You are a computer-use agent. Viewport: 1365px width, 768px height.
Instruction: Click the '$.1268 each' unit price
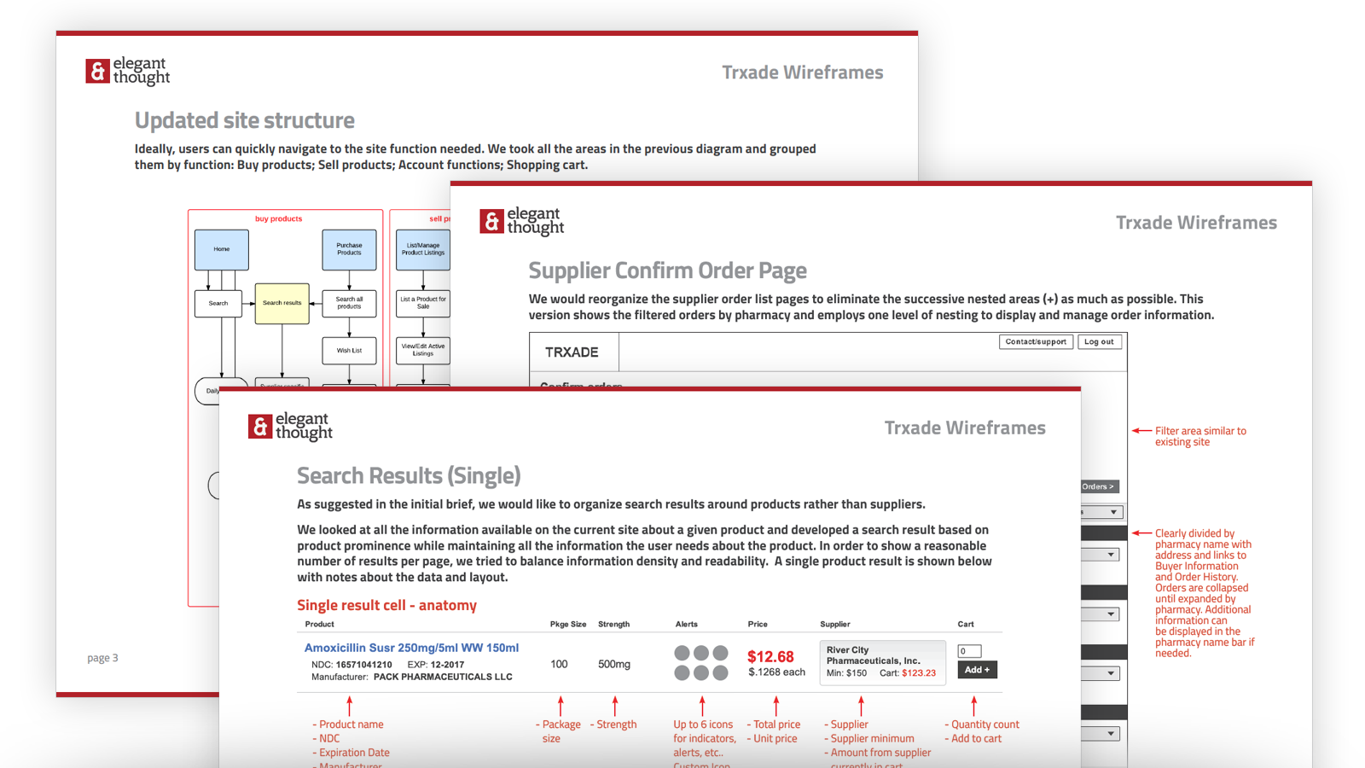click(776, 672)
